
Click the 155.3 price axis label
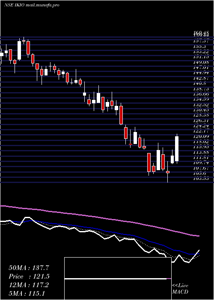199,46
